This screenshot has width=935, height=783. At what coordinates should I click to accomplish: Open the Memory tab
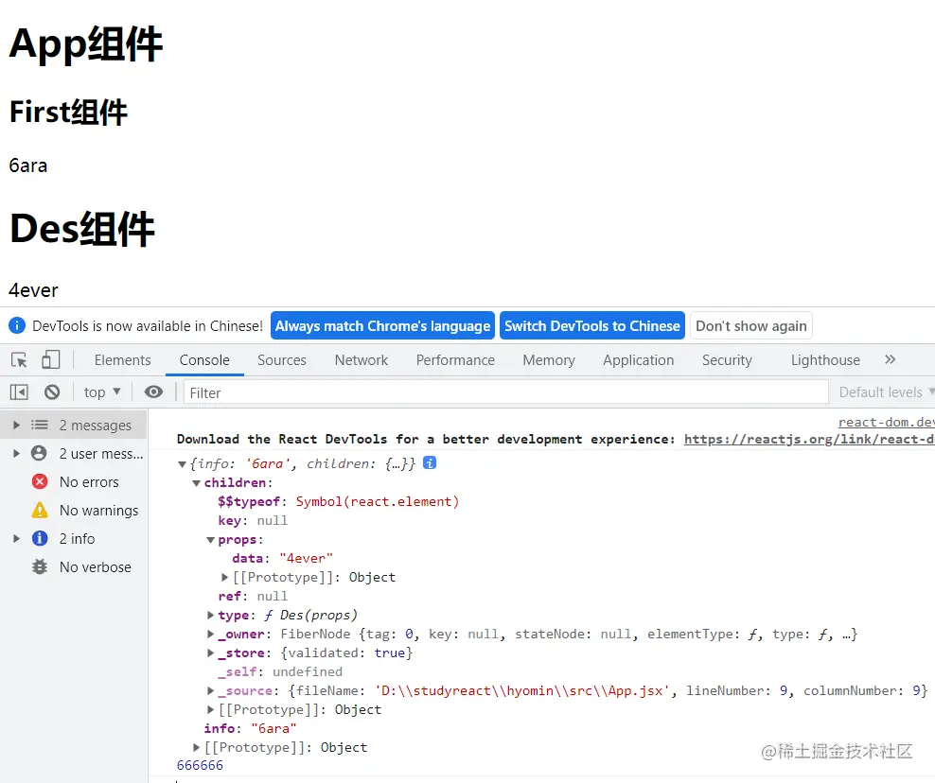coord(549,360)
